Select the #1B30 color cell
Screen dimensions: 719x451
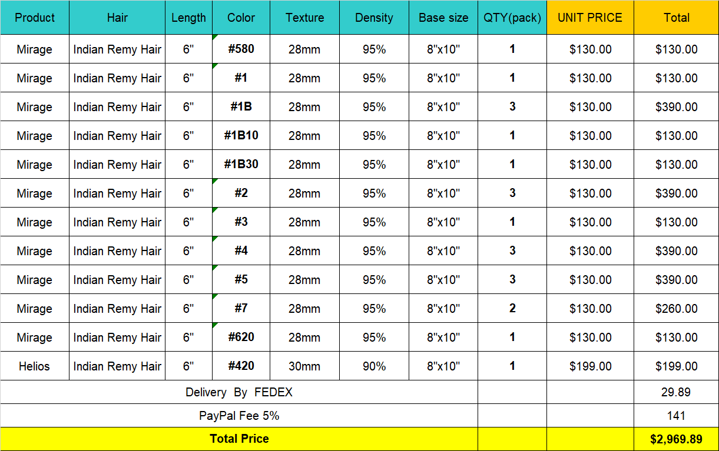241,164
